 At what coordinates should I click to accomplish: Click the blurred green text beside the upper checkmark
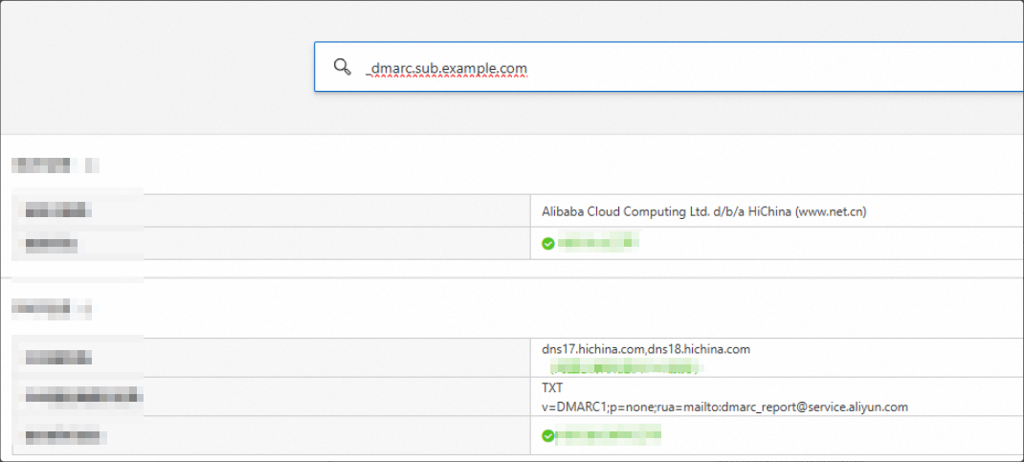(597, 243)
